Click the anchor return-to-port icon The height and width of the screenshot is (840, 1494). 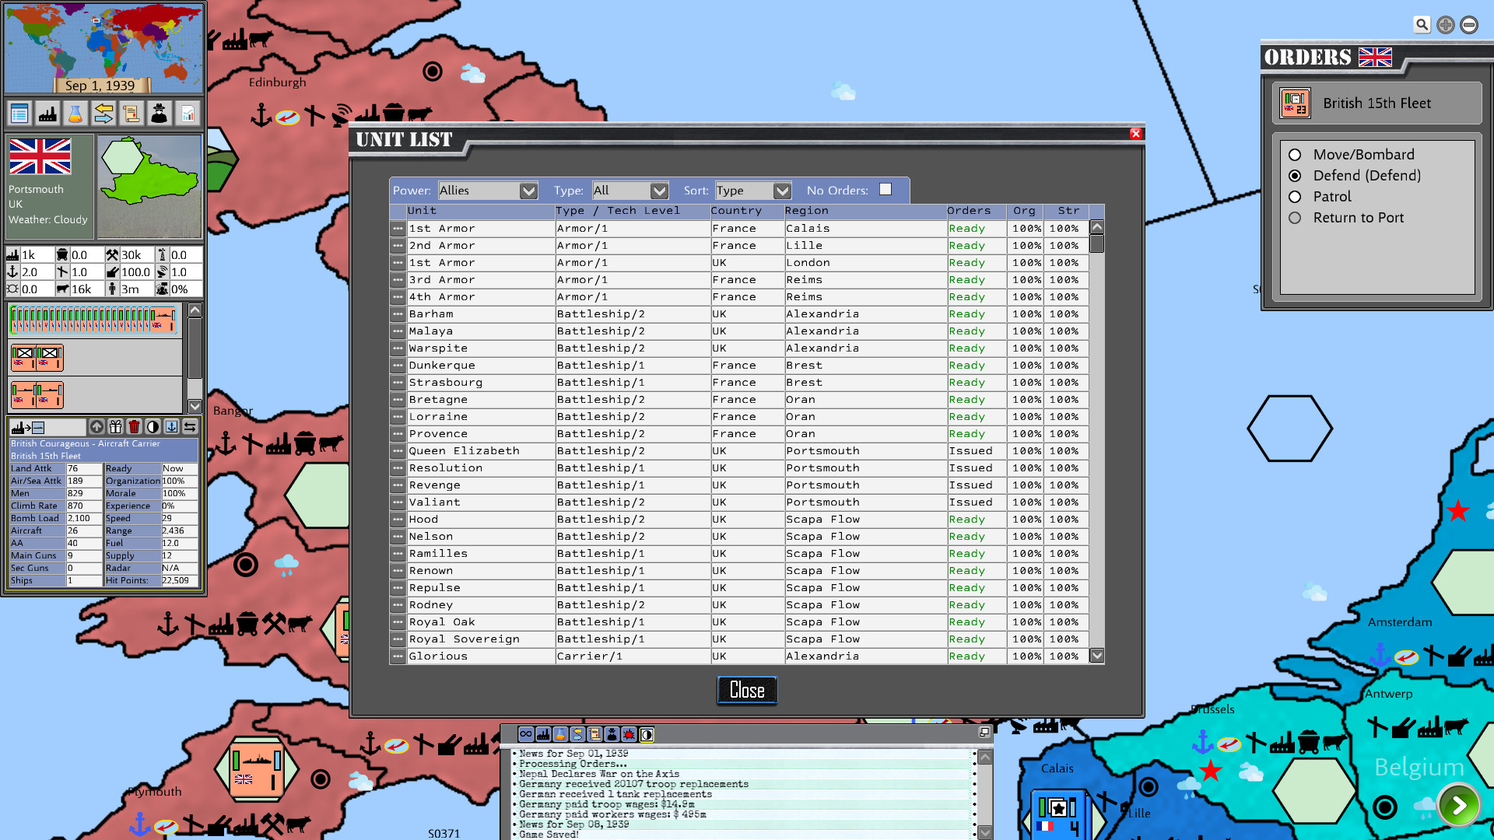click(171, 427)
